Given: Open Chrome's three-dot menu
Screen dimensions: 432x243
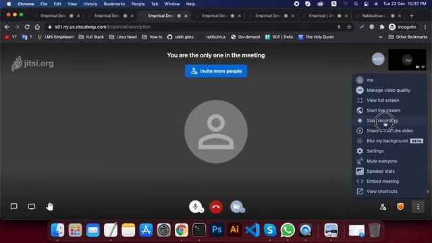Looking at the screenshot, I should (425, 27).
